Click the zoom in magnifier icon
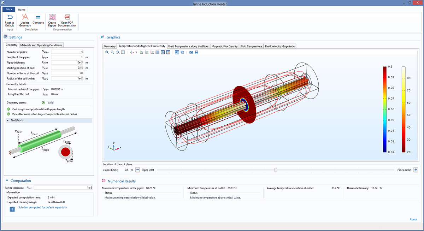 coord(107,52)
